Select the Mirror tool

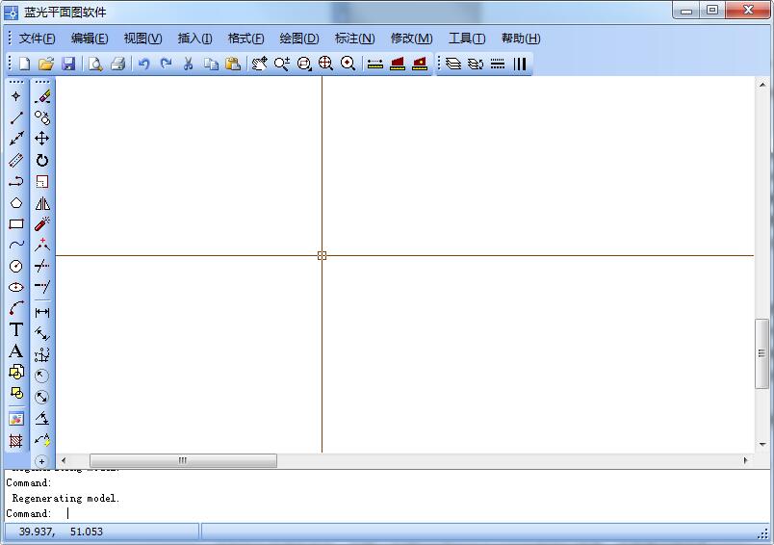pos(42,203)
